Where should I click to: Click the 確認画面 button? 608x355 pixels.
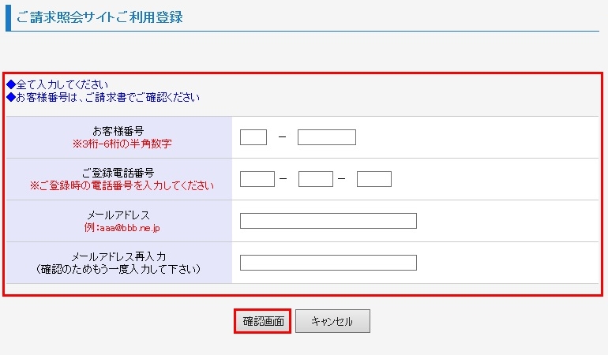pyautogui.click(x=263, y=321)
